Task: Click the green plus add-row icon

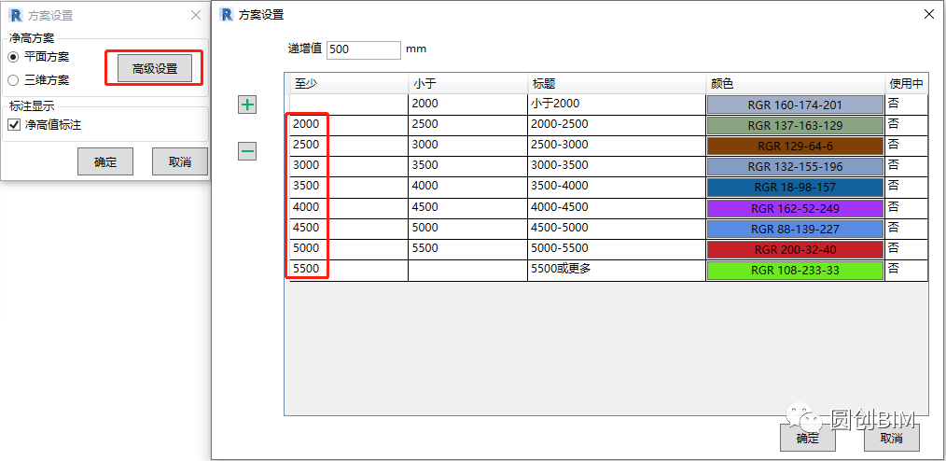Action: [x=247, y=105]
